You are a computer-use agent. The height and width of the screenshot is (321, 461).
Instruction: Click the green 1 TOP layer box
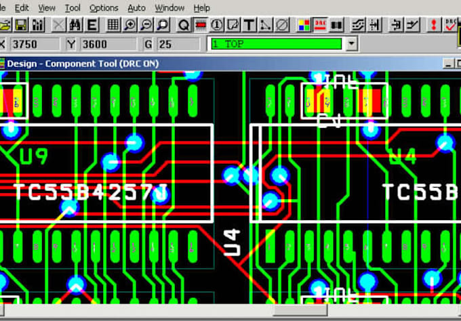click(x=277, y=44)
